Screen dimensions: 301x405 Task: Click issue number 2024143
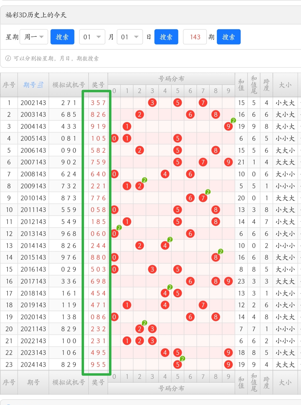coord(33,365)
